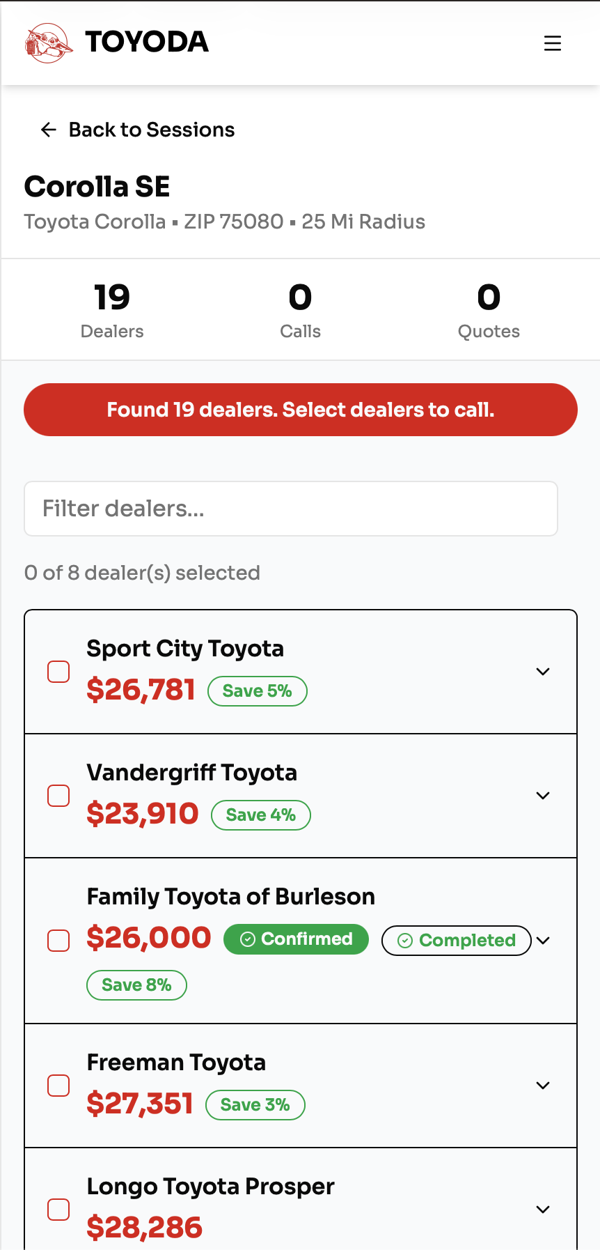600x1250 pixels.
Task: Check the Vandergriff Toyota checkbox
Action: pyautogui.click(x=58, y=796)
